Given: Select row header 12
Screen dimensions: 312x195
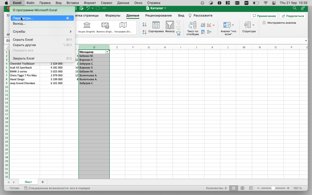Looking at the screenshot, I should coord(7,95).
